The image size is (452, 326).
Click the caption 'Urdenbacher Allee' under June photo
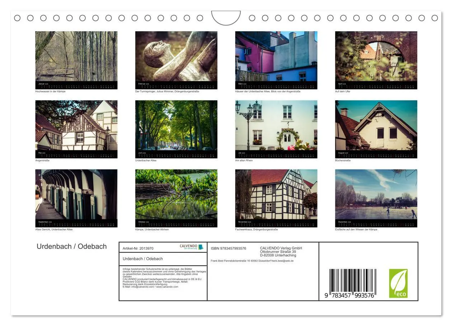[146, 160]
